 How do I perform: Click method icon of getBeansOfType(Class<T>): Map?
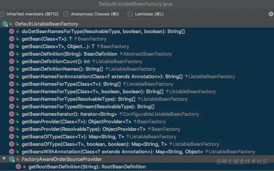12,136
